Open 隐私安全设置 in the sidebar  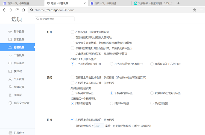point(21,103)
